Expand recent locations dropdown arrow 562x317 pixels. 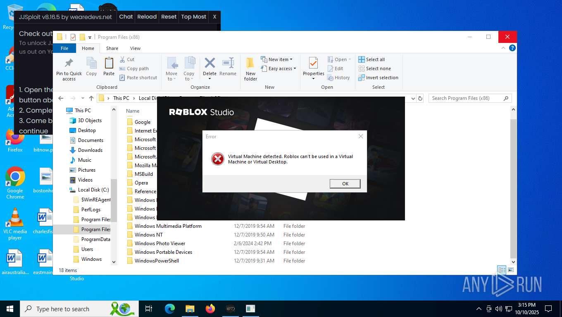pos(83,98)
